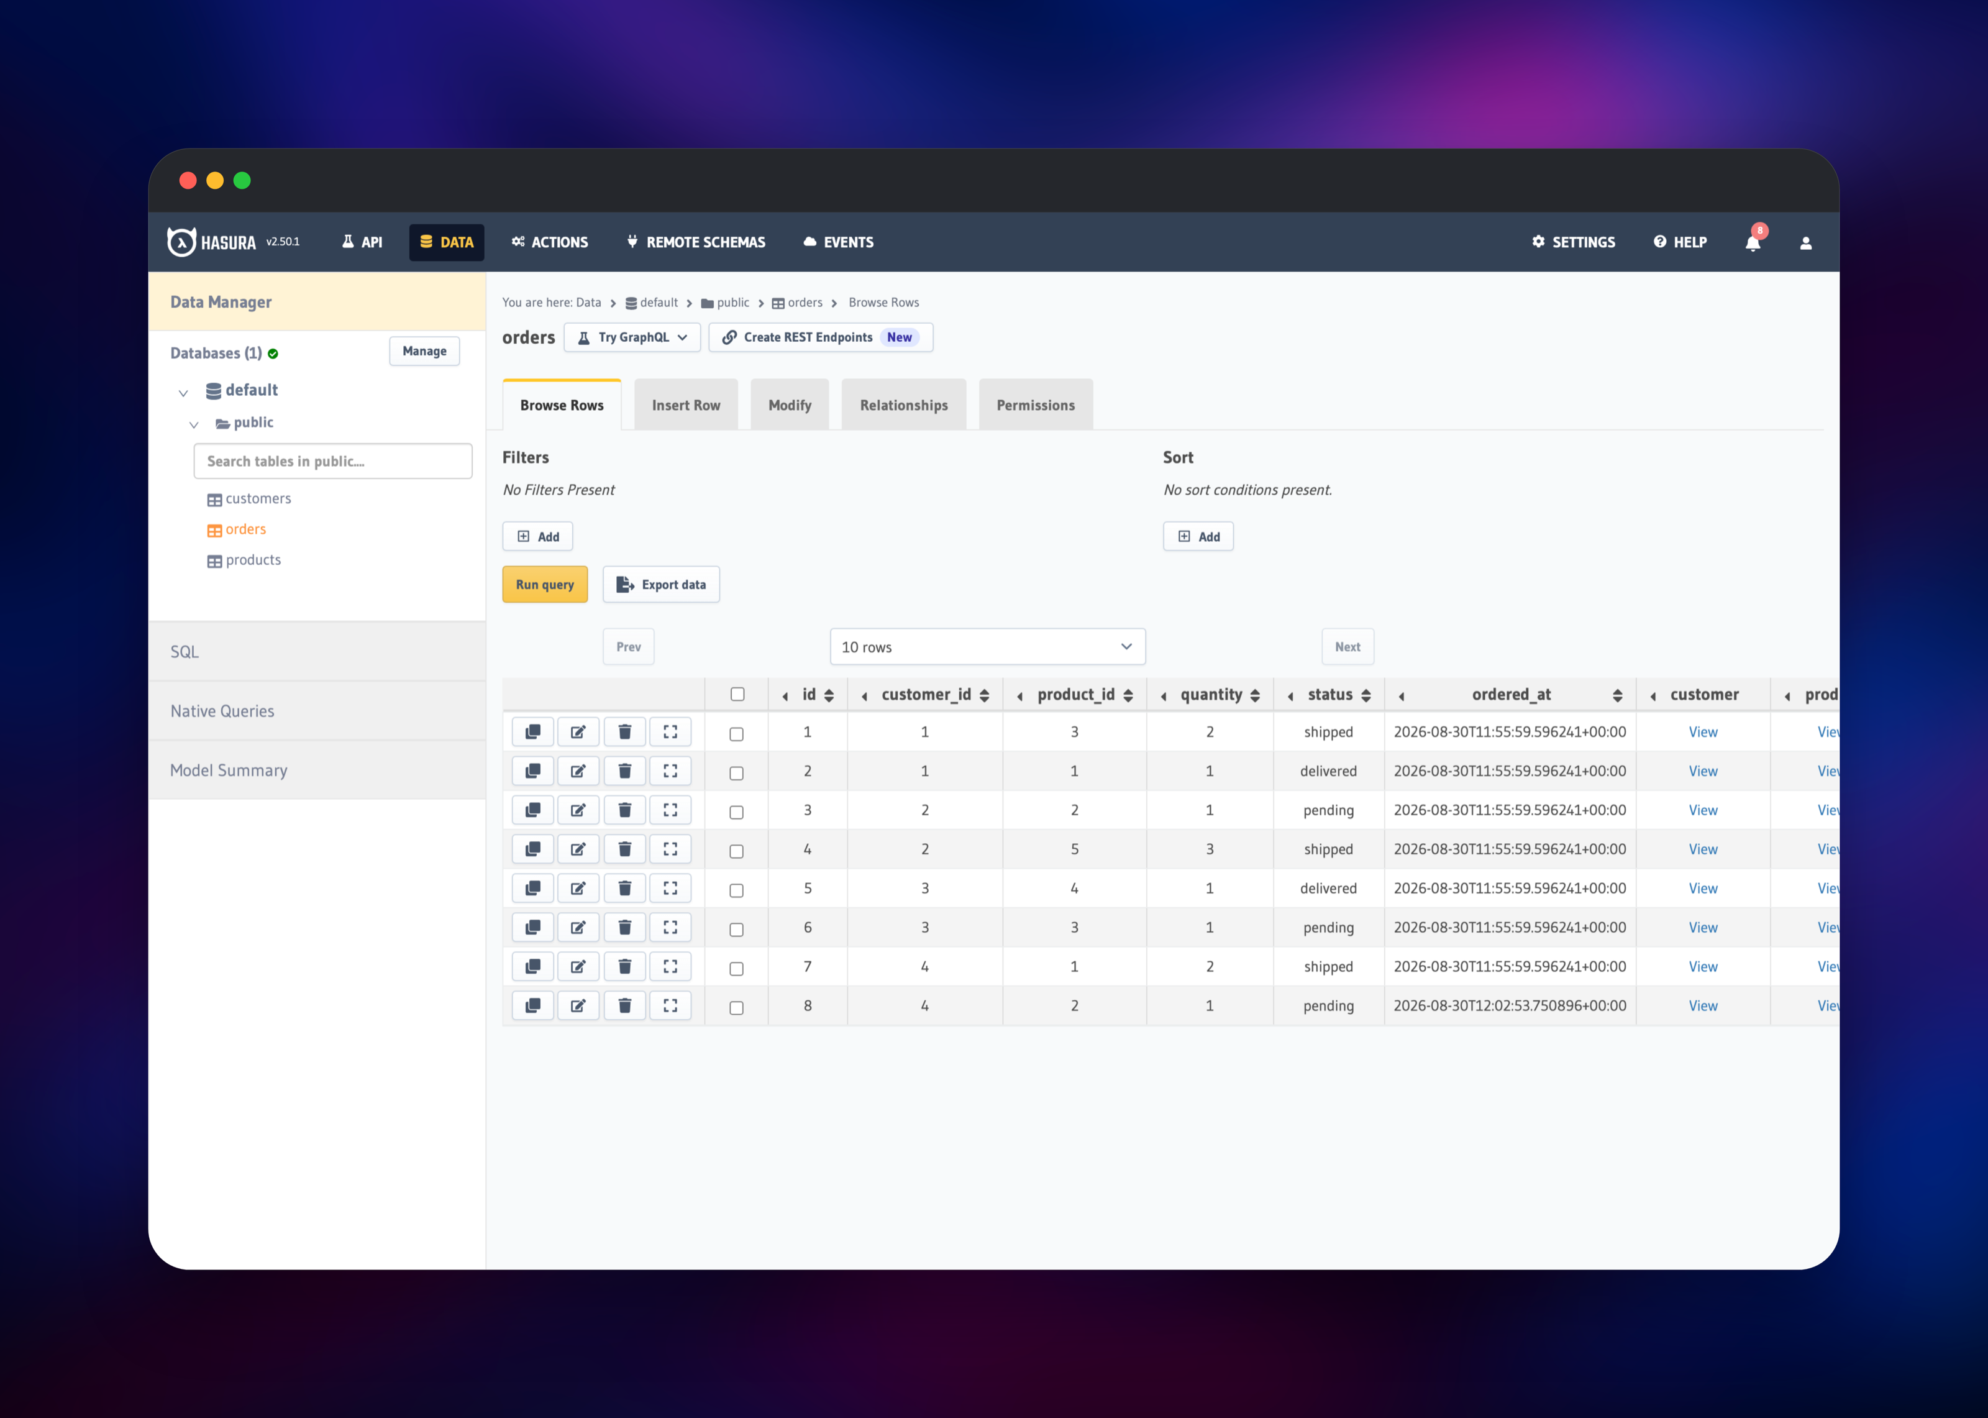This screenshot has width=1988, height=1418.
Task: Edit row with id 2
Action: [x=578, y=771]
